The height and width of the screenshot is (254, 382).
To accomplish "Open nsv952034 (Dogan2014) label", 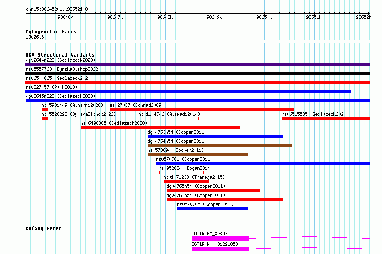I will point(185,168).
